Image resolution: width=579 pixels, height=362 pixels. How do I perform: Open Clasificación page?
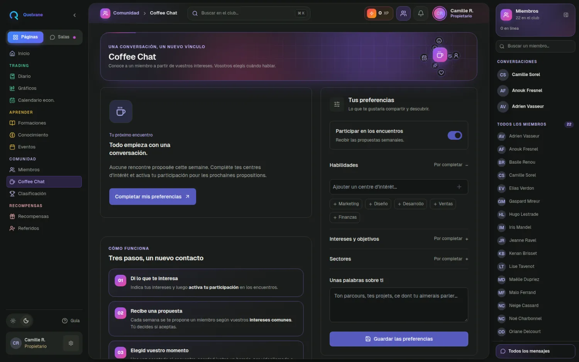pyautogui.click(x=44, y=194)
